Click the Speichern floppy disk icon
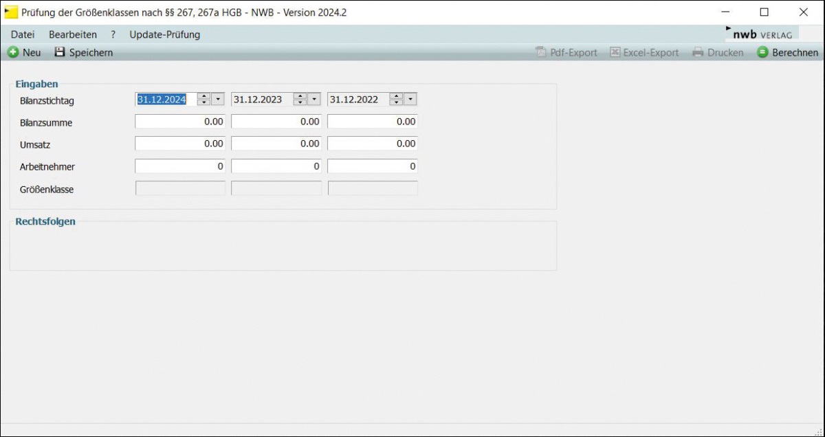Image resolution: width=825 pixels, height=437 pixels. [x=60, y=53]
